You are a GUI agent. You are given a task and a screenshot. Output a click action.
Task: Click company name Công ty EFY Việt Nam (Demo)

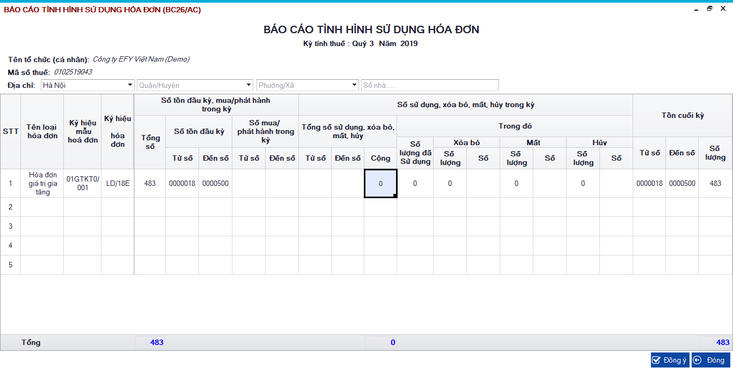[x=141, y=59]
